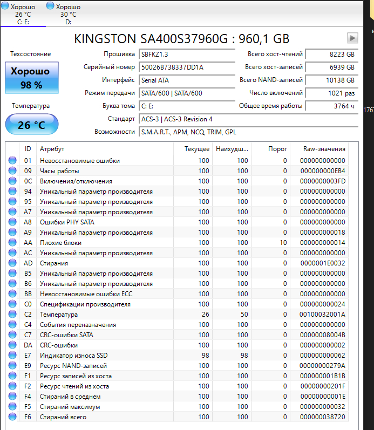The image size is (374, 430).
Task: Click the status orb for Ресурс записей из хоста
Action: coord(12,376)
